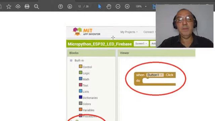The image size is (215, 121).
Task: Click the Control yellow color square
Action: click(x=81, y=67)
